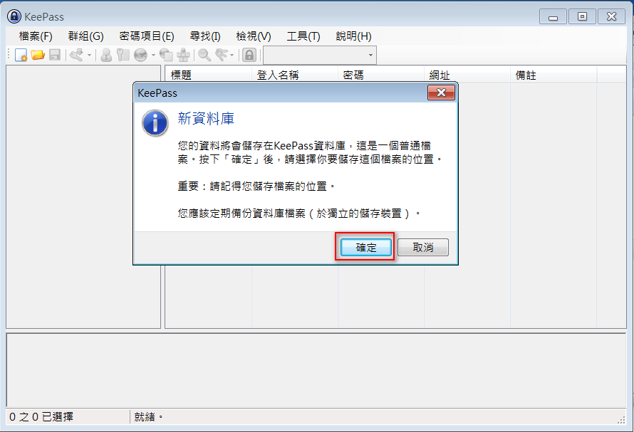Click the Save floppy disk icon

click(55, 55)
